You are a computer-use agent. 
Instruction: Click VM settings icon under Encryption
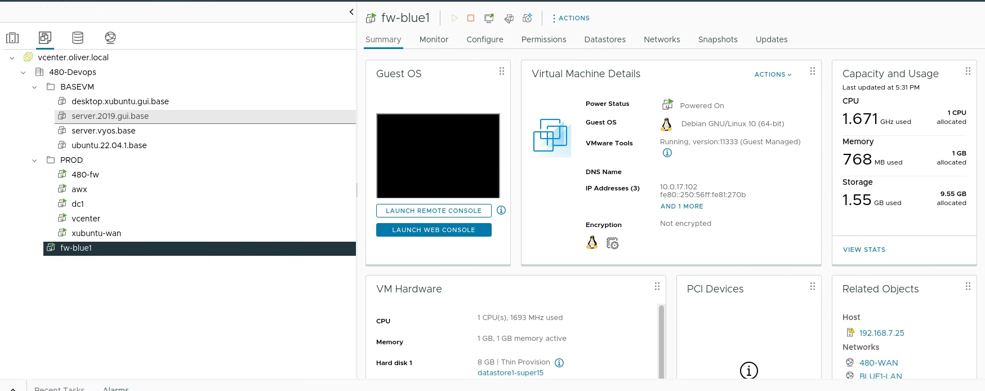[612, 243]
